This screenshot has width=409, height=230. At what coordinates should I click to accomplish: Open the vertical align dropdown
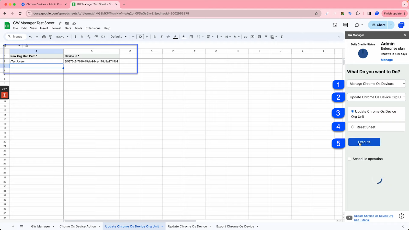point(219,37)
